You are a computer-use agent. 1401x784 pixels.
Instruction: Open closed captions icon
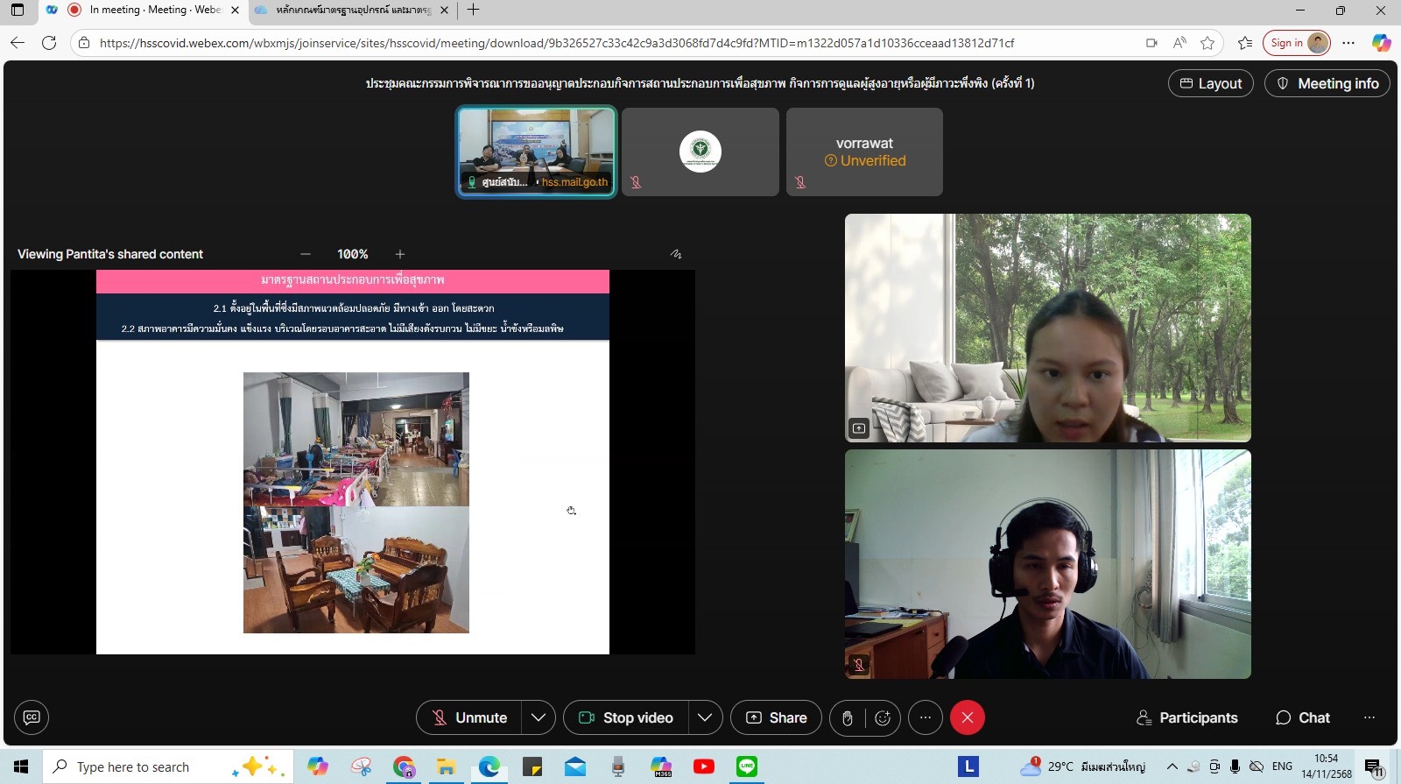coord(32,717)
